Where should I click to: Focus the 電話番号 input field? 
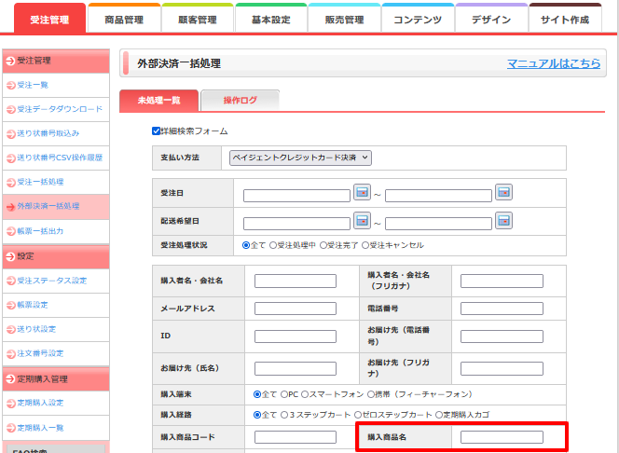click(x=502, y=309)
